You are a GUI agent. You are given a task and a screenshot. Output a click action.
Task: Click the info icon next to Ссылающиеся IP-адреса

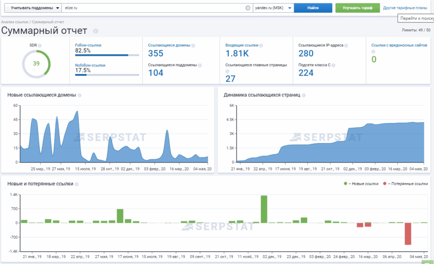tap(346, 45)
